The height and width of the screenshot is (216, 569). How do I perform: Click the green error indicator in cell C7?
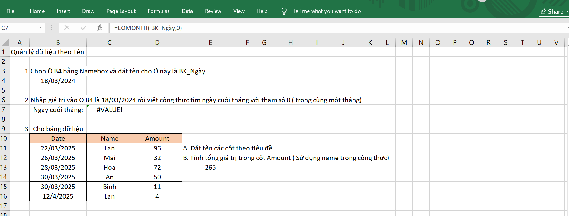[x=88, y=106]
